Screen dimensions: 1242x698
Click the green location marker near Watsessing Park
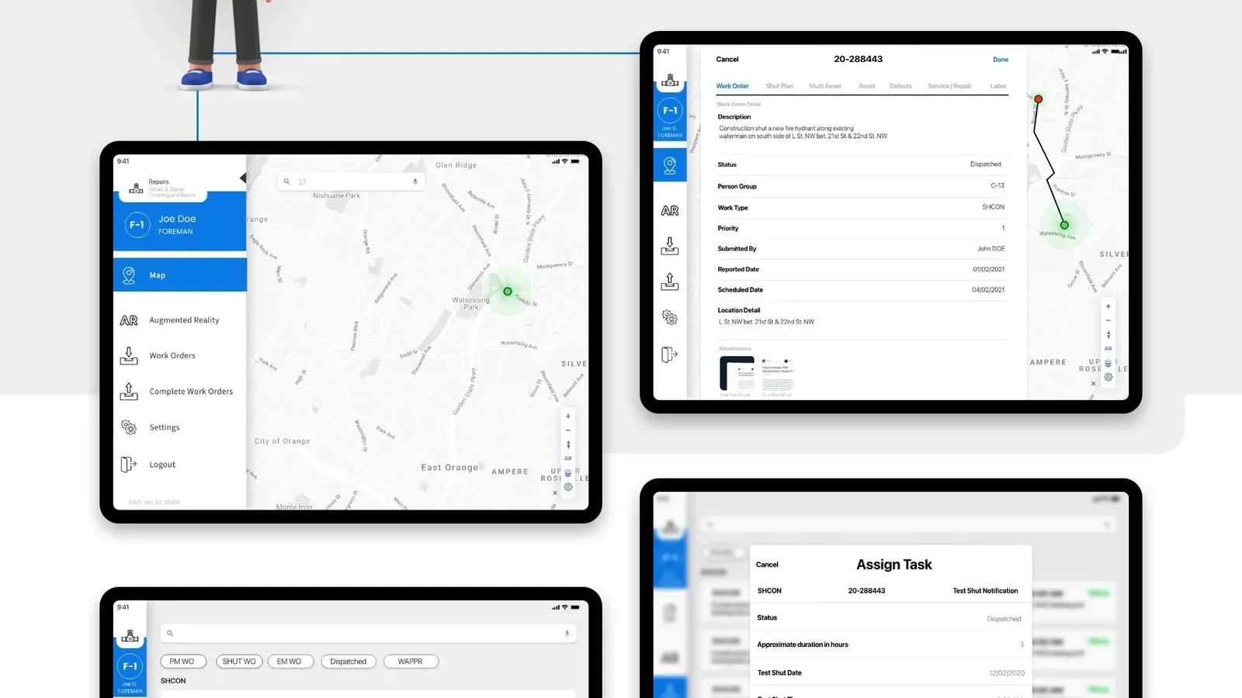pos(508,292)
